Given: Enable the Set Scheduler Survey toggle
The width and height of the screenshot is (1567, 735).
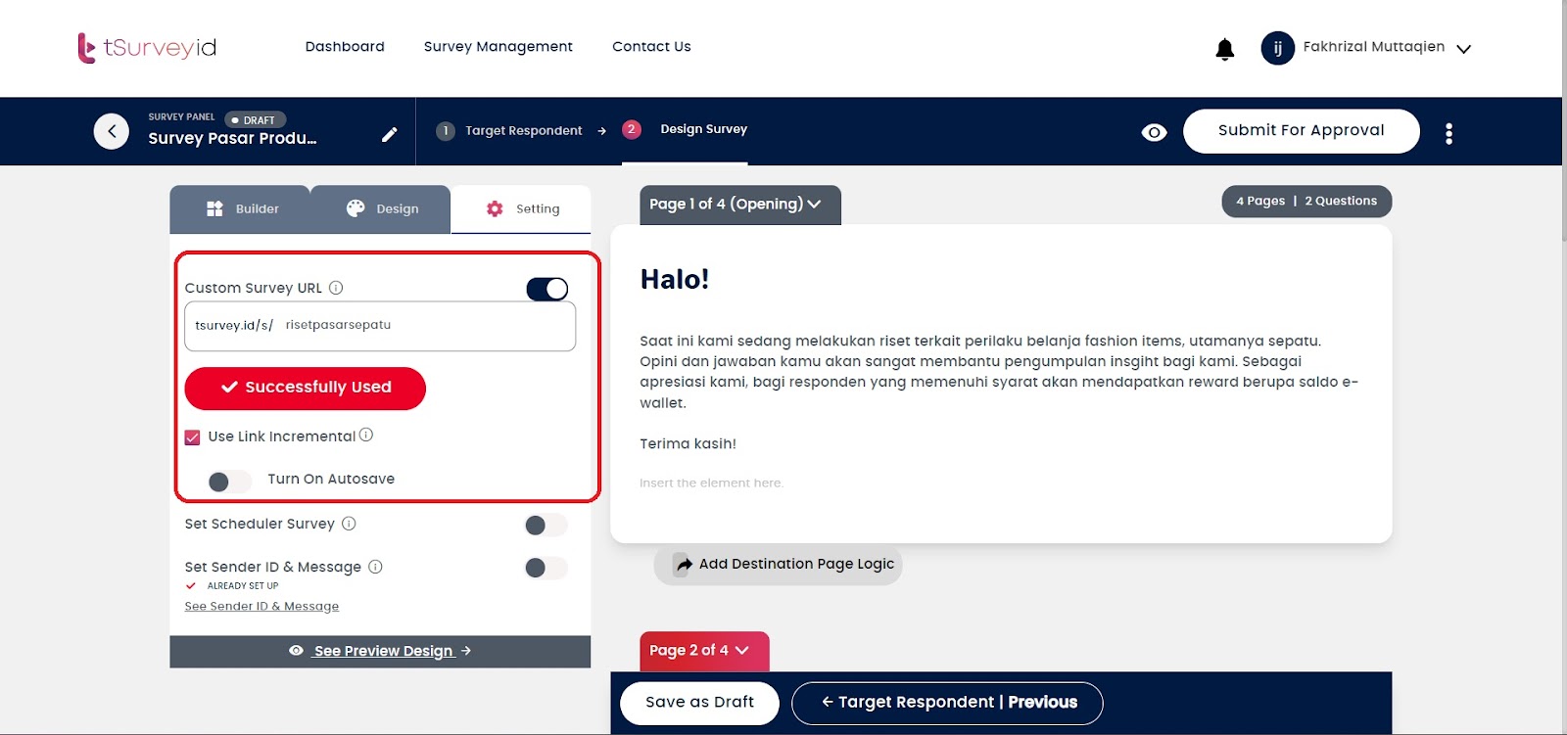Looking at the screenshot, I should coord(546,526).
